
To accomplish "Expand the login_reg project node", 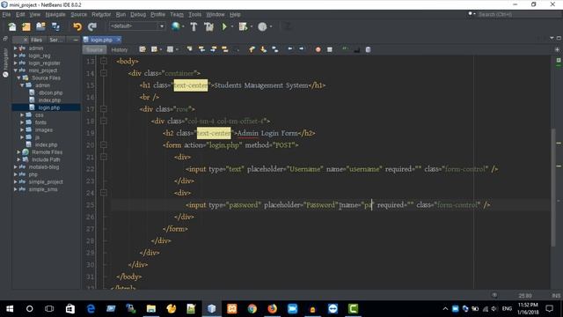I will click(16, 55).
